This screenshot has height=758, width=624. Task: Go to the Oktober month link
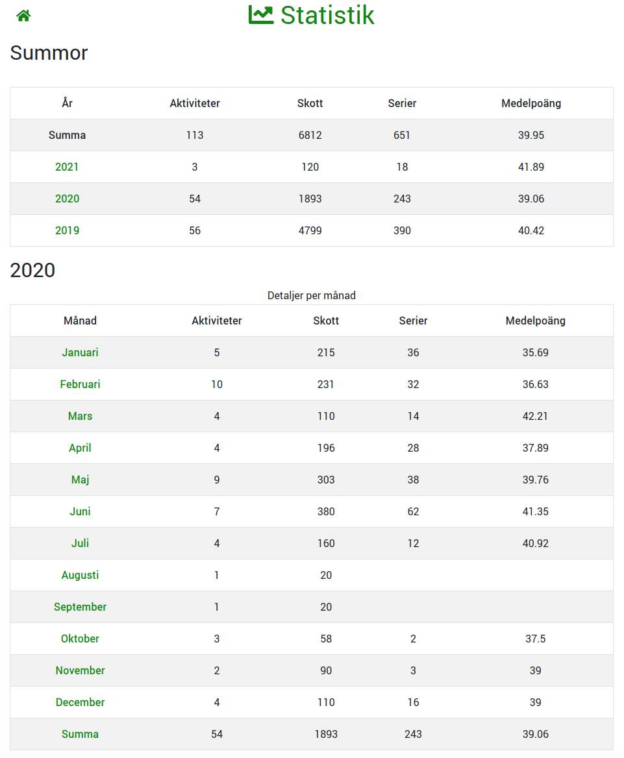81,639
